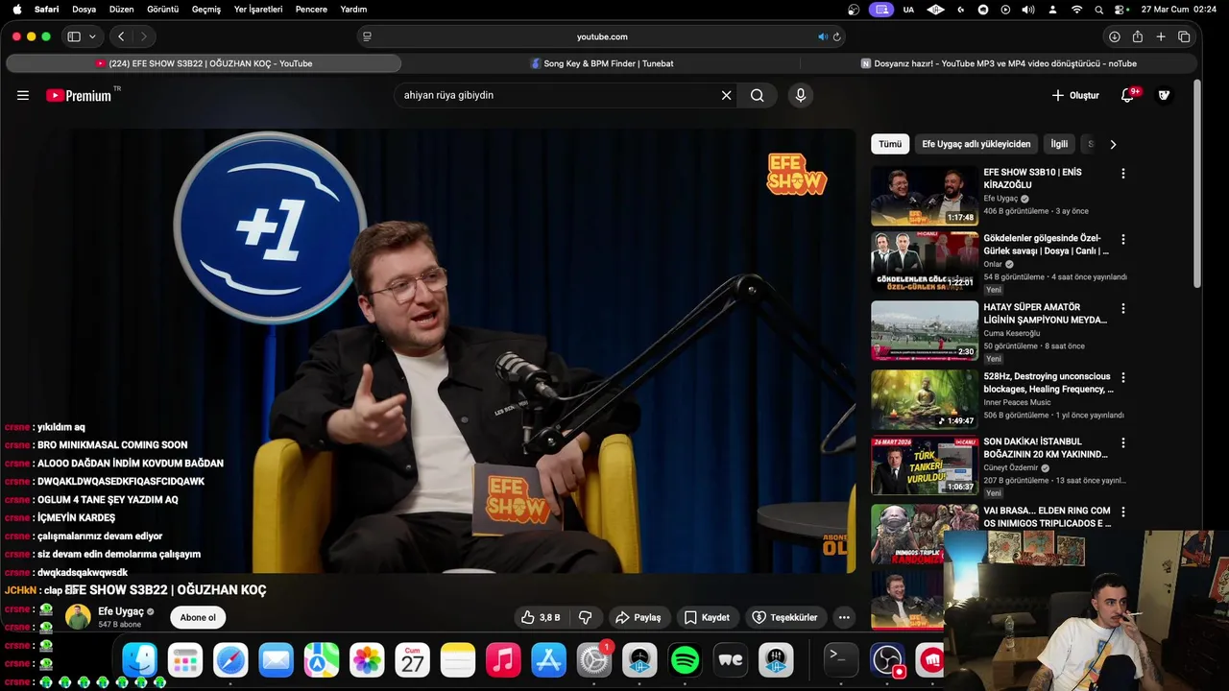Open Music app from the Dock
This screenshot has width=1229, height=691.
pos(503,660)
